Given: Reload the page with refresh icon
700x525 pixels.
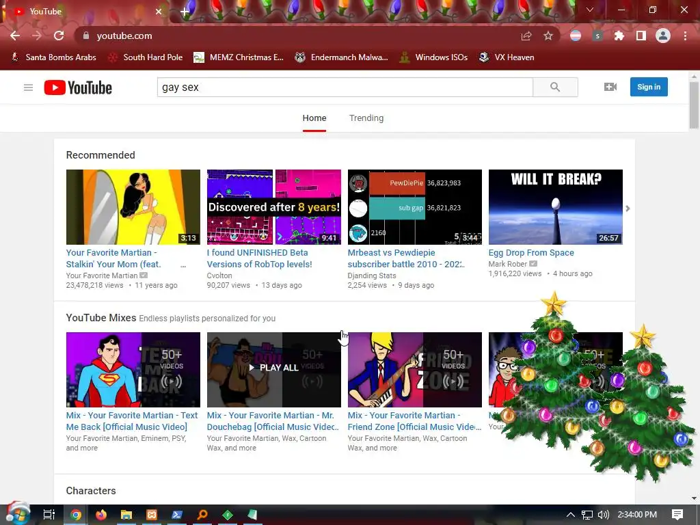Looking at the screenshot, I should [59, 36].
